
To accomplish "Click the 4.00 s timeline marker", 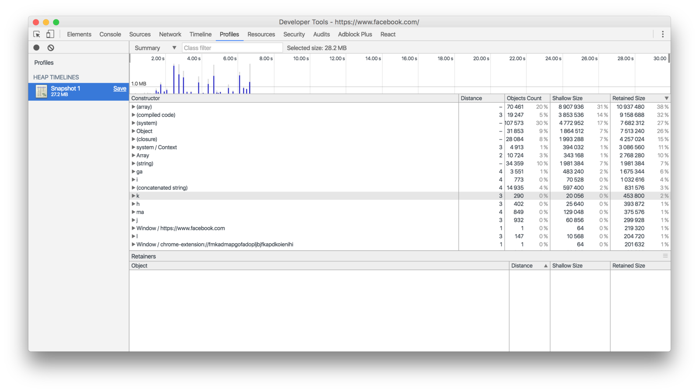I will coord(194,59).
